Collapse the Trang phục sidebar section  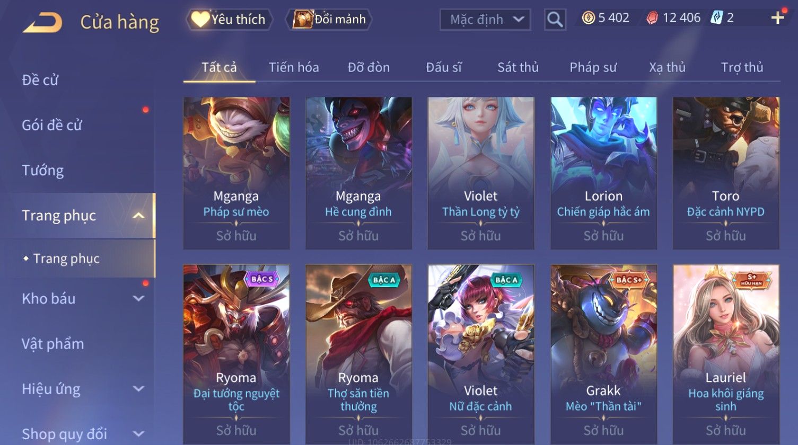coord(138,216)
